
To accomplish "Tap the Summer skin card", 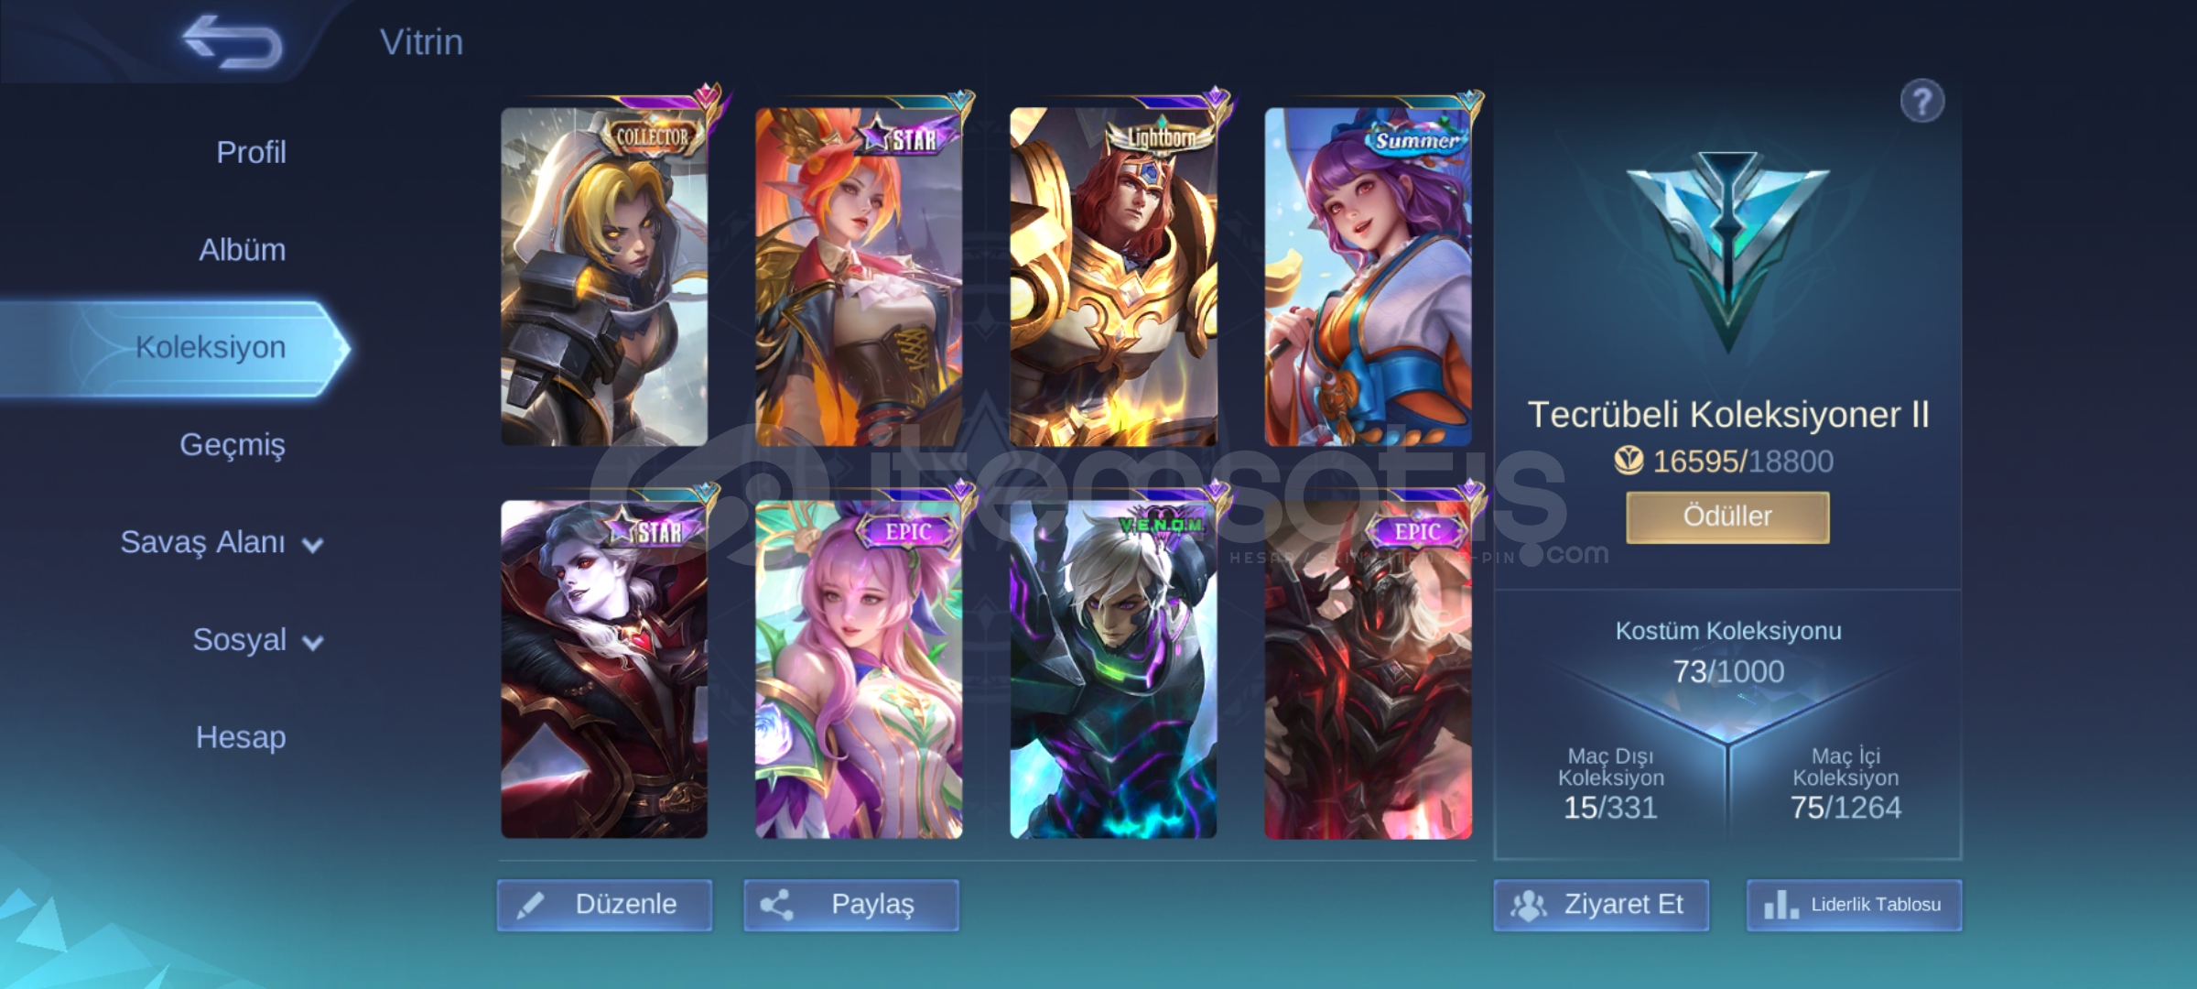I will (1368, 277).
